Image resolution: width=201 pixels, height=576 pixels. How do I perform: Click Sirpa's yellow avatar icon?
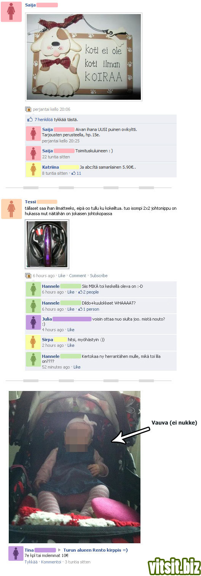point(33,342)
